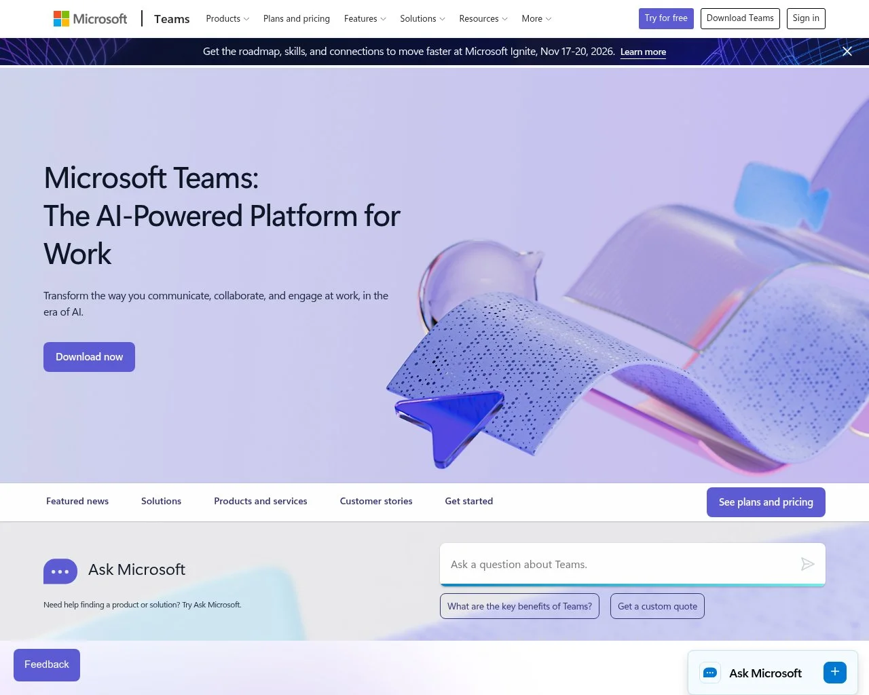This screenshot has height=695, width=869.
Task: Click the 'Ask Microsoft' section heading
Action: 136,569
